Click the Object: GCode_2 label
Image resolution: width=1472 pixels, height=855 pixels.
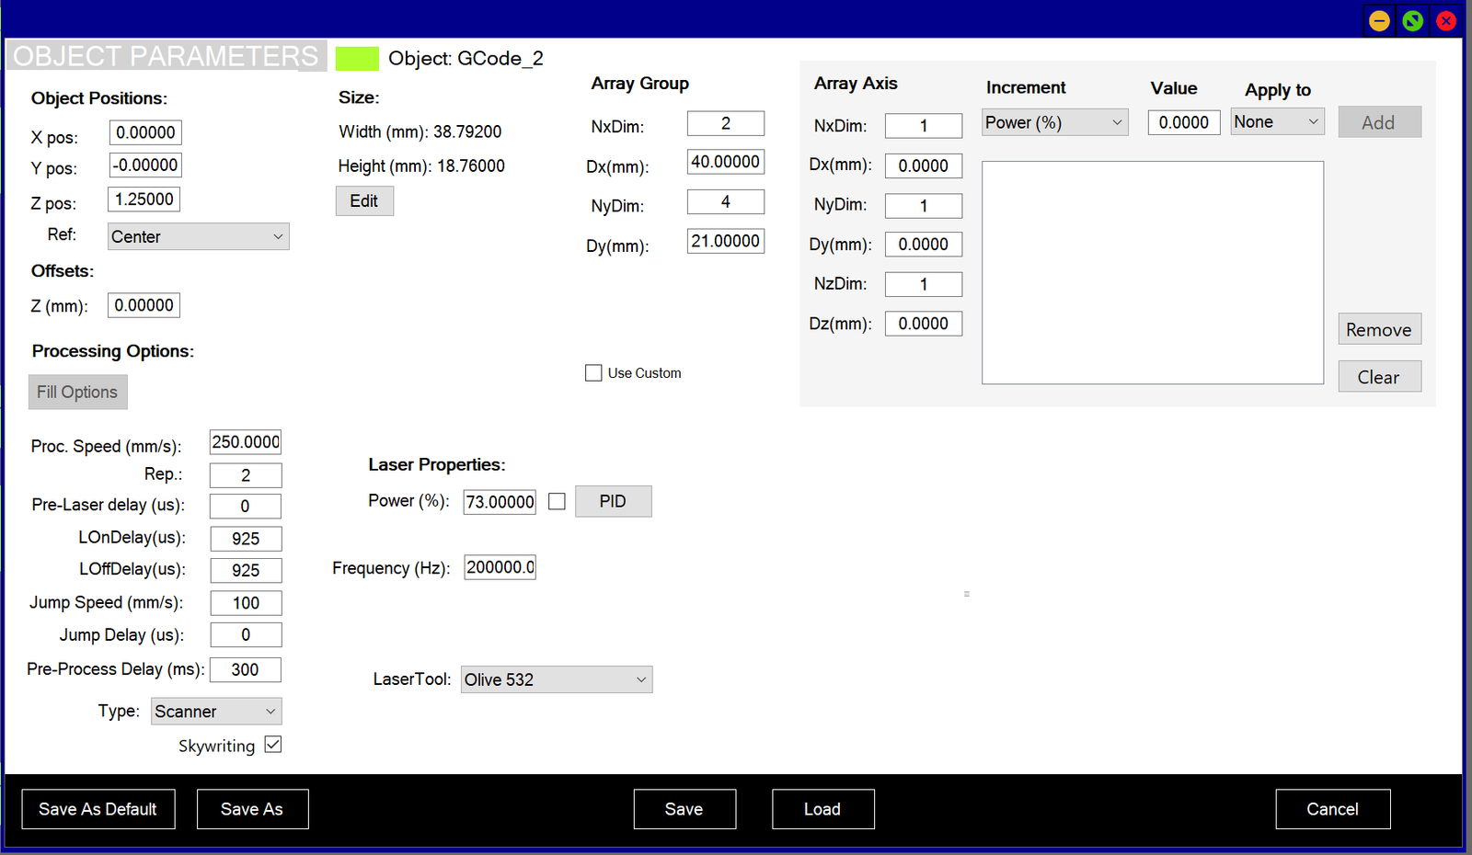click(x=466, y=58)
